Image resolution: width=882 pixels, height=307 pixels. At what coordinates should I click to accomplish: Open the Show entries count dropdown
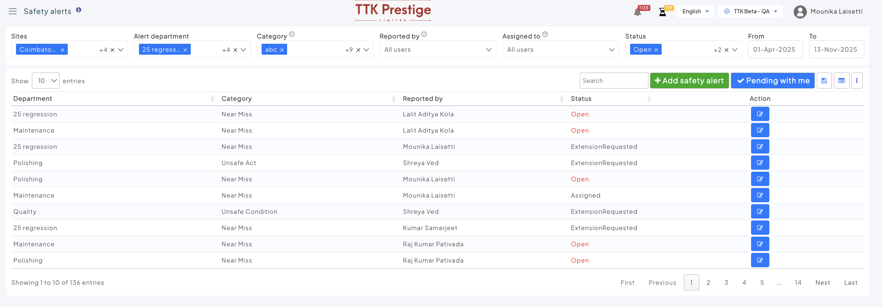(x=46, y=81)
